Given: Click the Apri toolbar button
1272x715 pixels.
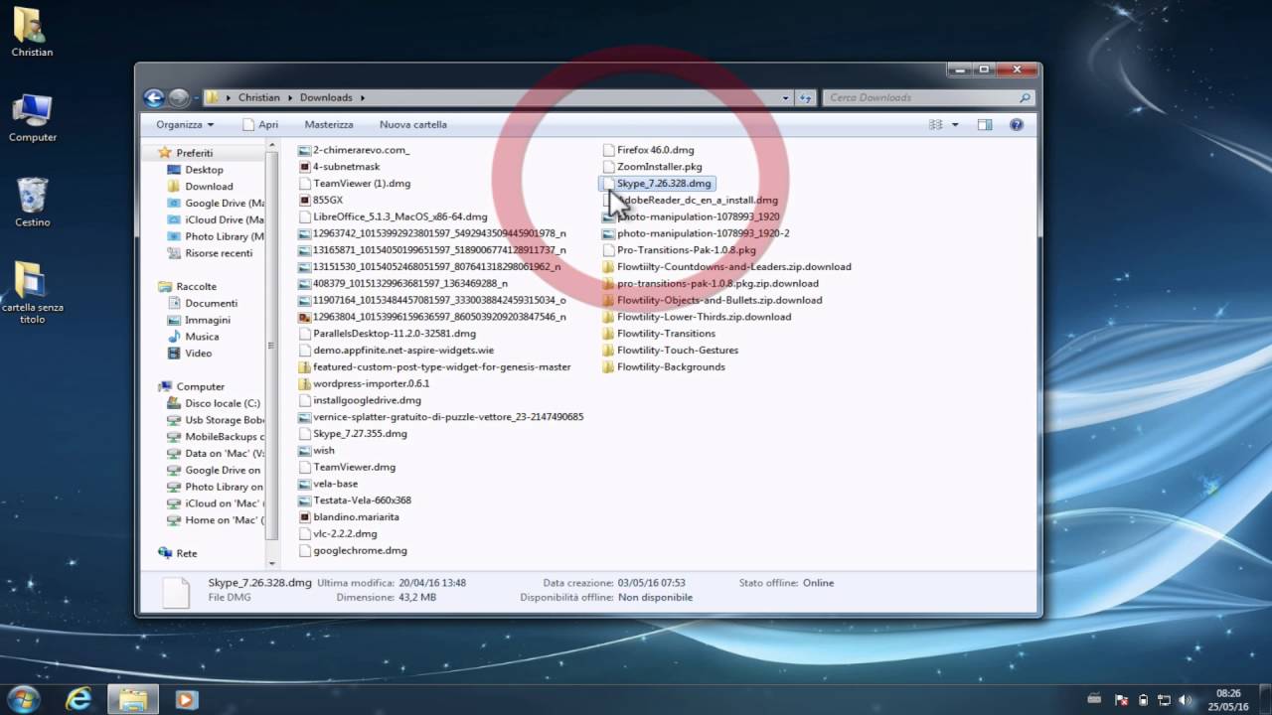Looking at the screenshot, I should [261, 125].
